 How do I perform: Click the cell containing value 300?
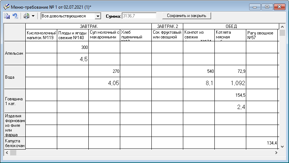click(x=73, y=47)
